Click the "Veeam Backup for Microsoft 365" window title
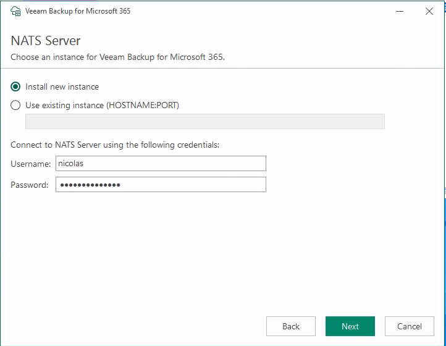The width and height of the screenshot is (446, 346). (78, 11)
